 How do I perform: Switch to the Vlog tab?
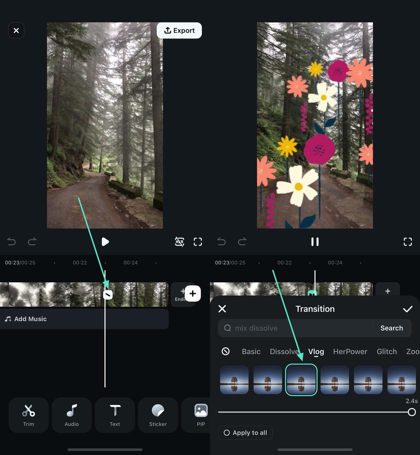[x=316, y=352]
